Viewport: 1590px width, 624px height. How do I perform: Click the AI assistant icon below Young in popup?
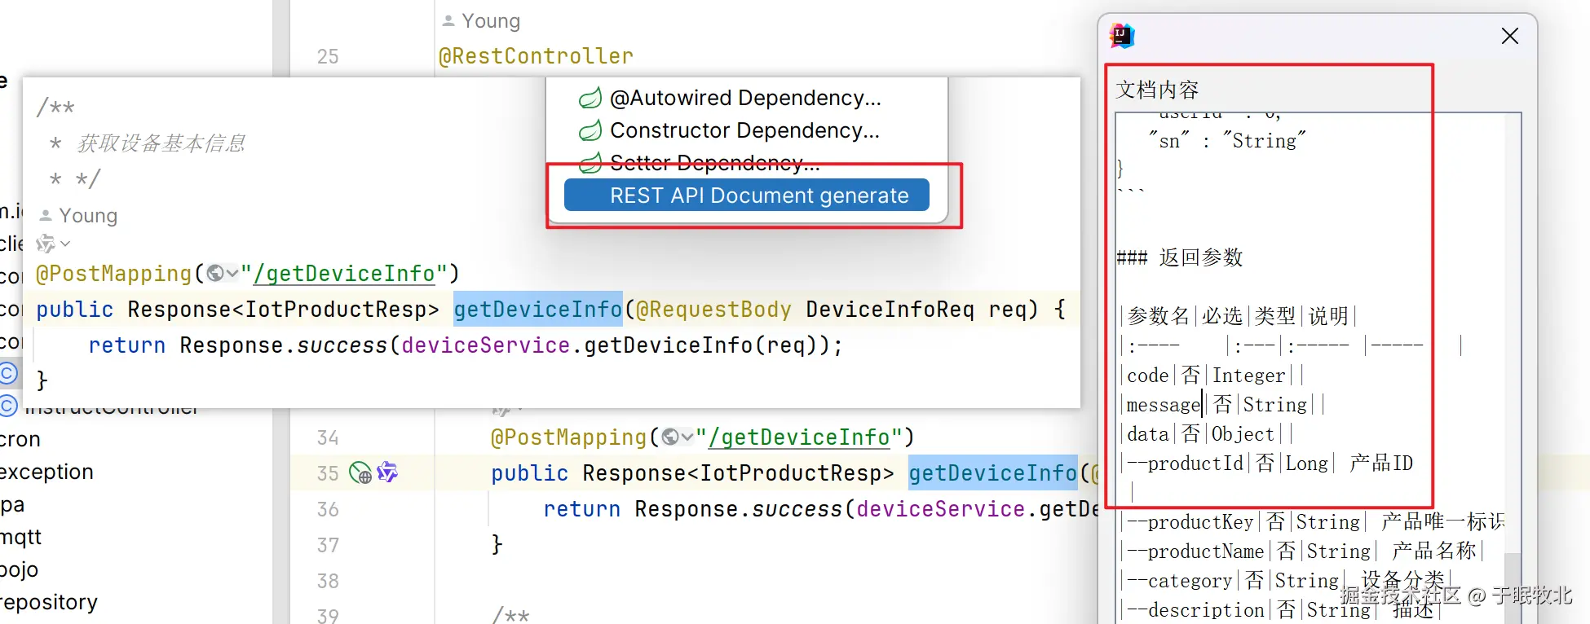coord(46,244)
